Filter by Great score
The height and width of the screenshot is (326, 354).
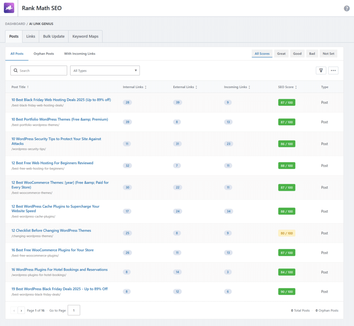coord(281,54)
